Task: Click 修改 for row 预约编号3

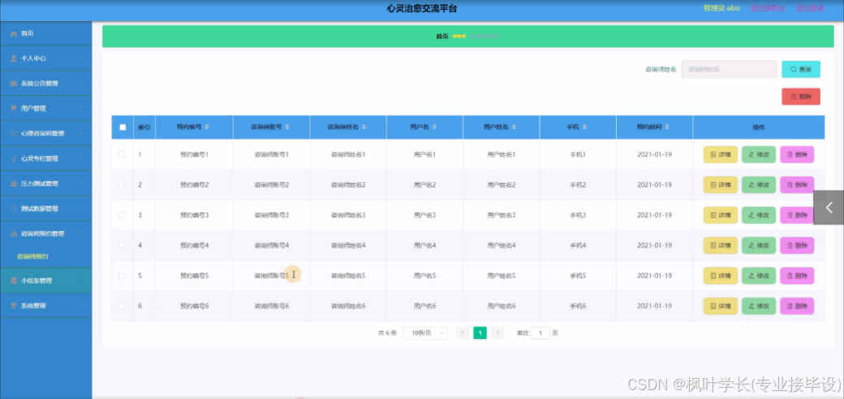Action: tap(759, 215)
